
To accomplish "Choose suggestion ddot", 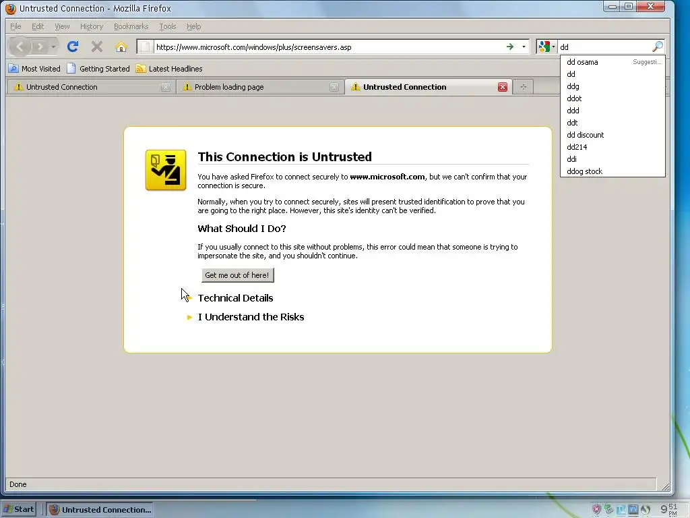I will pyautogui.click(x=613, y=98).
